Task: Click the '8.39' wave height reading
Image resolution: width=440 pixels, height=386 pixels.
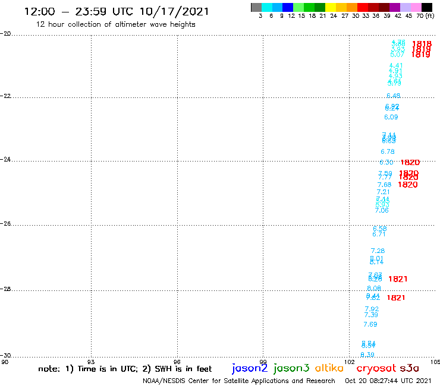Action: pos(367,355)
